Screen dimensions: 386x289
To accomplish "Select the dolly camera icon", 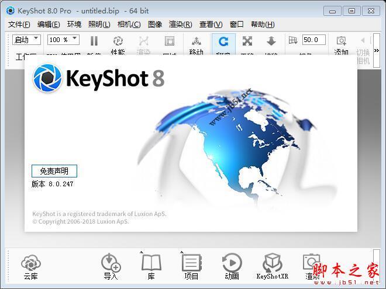I will [x=271, y=41].
